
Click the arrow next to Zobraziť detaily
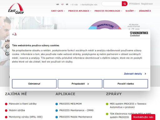pos(145,74)
